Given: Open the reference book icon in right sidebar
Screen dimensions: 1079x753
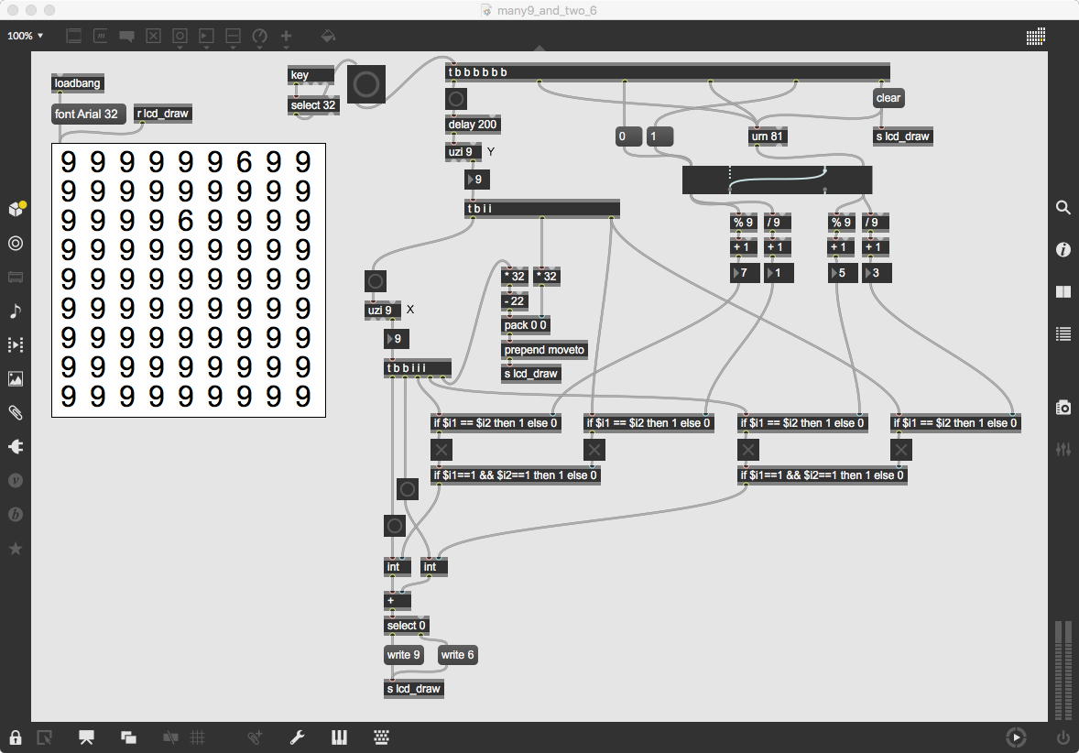Looking at the screenshot, I should 1063,292.
